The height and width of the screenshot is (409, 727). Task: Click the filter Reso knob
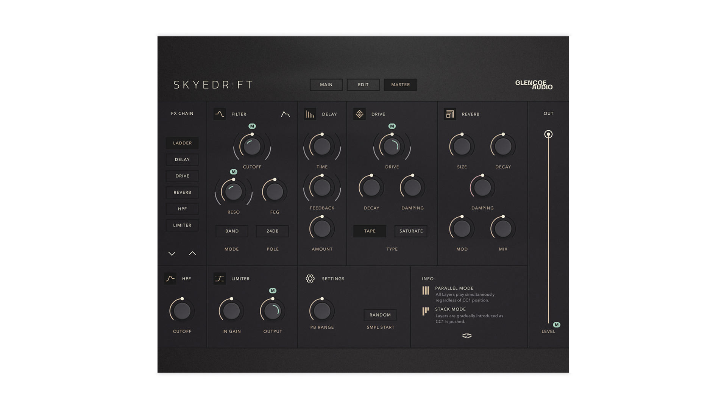(234, 192)
